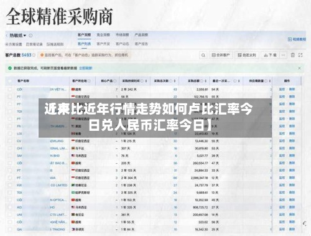This screenshot has height=236, width=311.
Task: Switch to the 客户动态 sub-tab
Action: pos(123,44)
